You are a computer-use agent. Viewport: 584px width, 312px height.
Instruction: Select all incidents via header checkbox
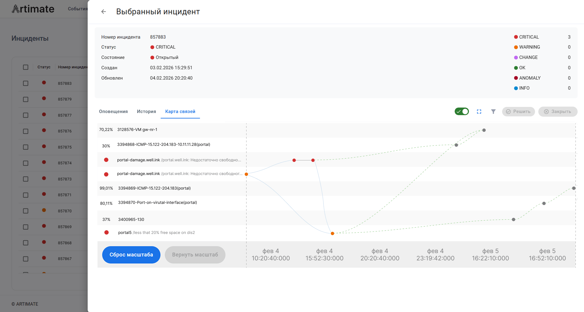pyautogui.click(x=26, y=67)
